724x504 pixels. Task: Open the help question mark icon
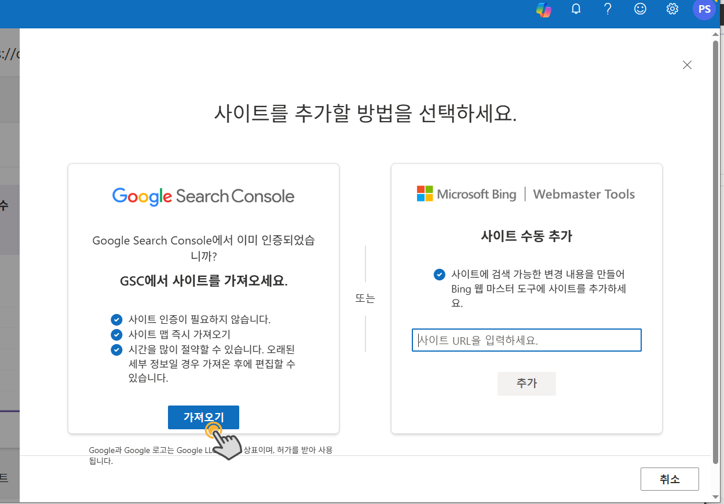point(608,9)
